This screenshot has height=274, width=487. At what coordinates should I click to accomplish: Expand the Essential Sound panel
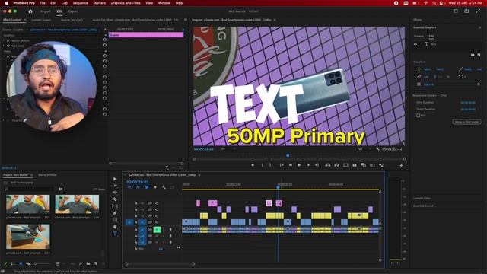(x=423, y=205)
